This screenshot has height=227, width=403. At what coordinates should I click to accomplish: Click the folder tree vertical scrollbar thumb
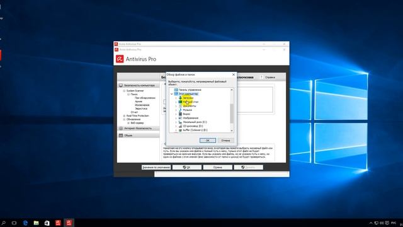pyautogui.click(x=232, y=113)
